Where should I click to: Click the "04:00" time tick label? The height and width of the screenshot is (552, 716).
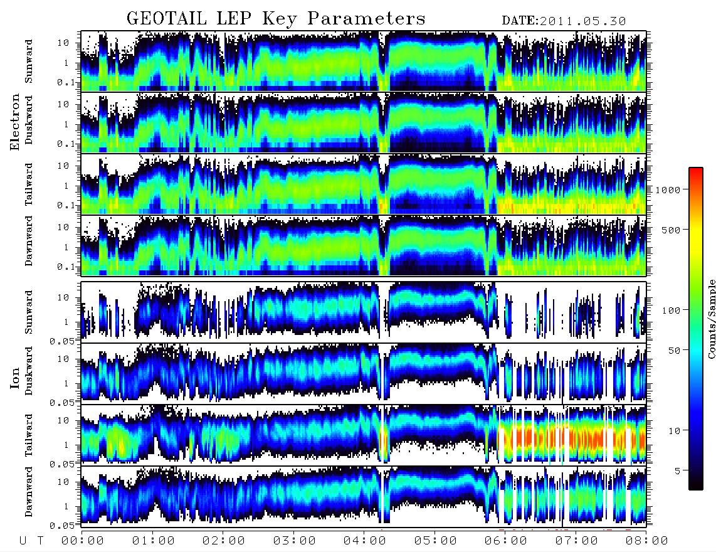[x=365, y=541]
